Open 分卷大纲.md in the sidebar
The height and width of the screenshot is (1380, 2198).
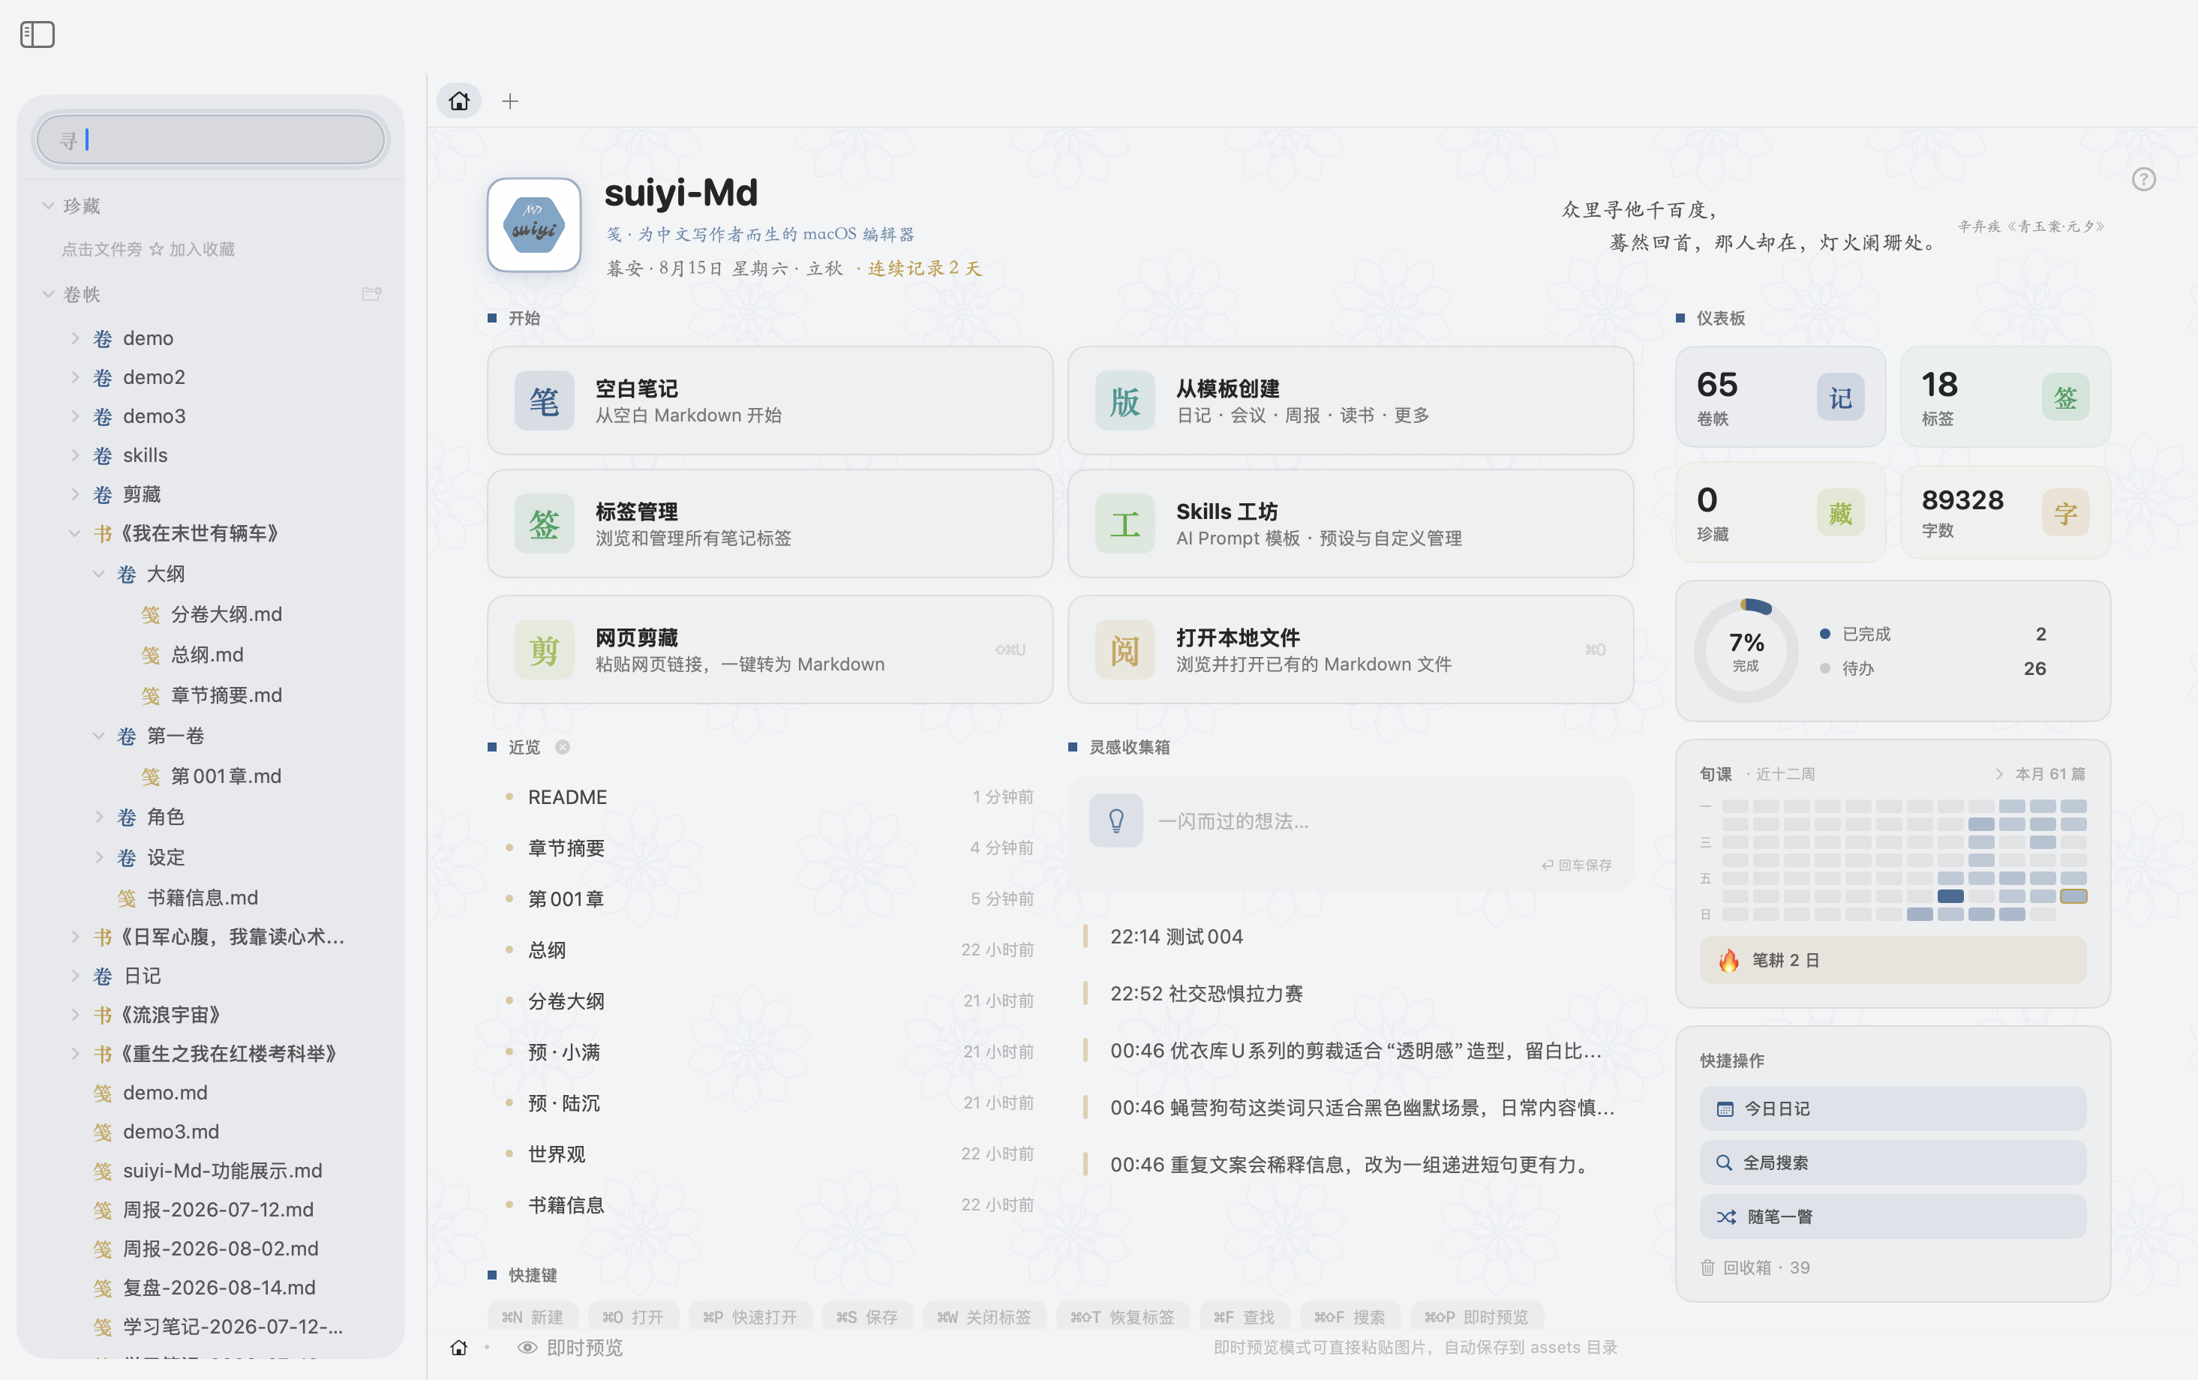227,614
